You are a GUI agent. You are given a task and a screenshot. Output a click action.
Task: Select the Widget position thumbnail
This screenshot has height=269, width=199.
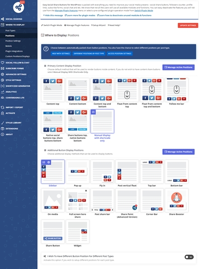[78, 232]
